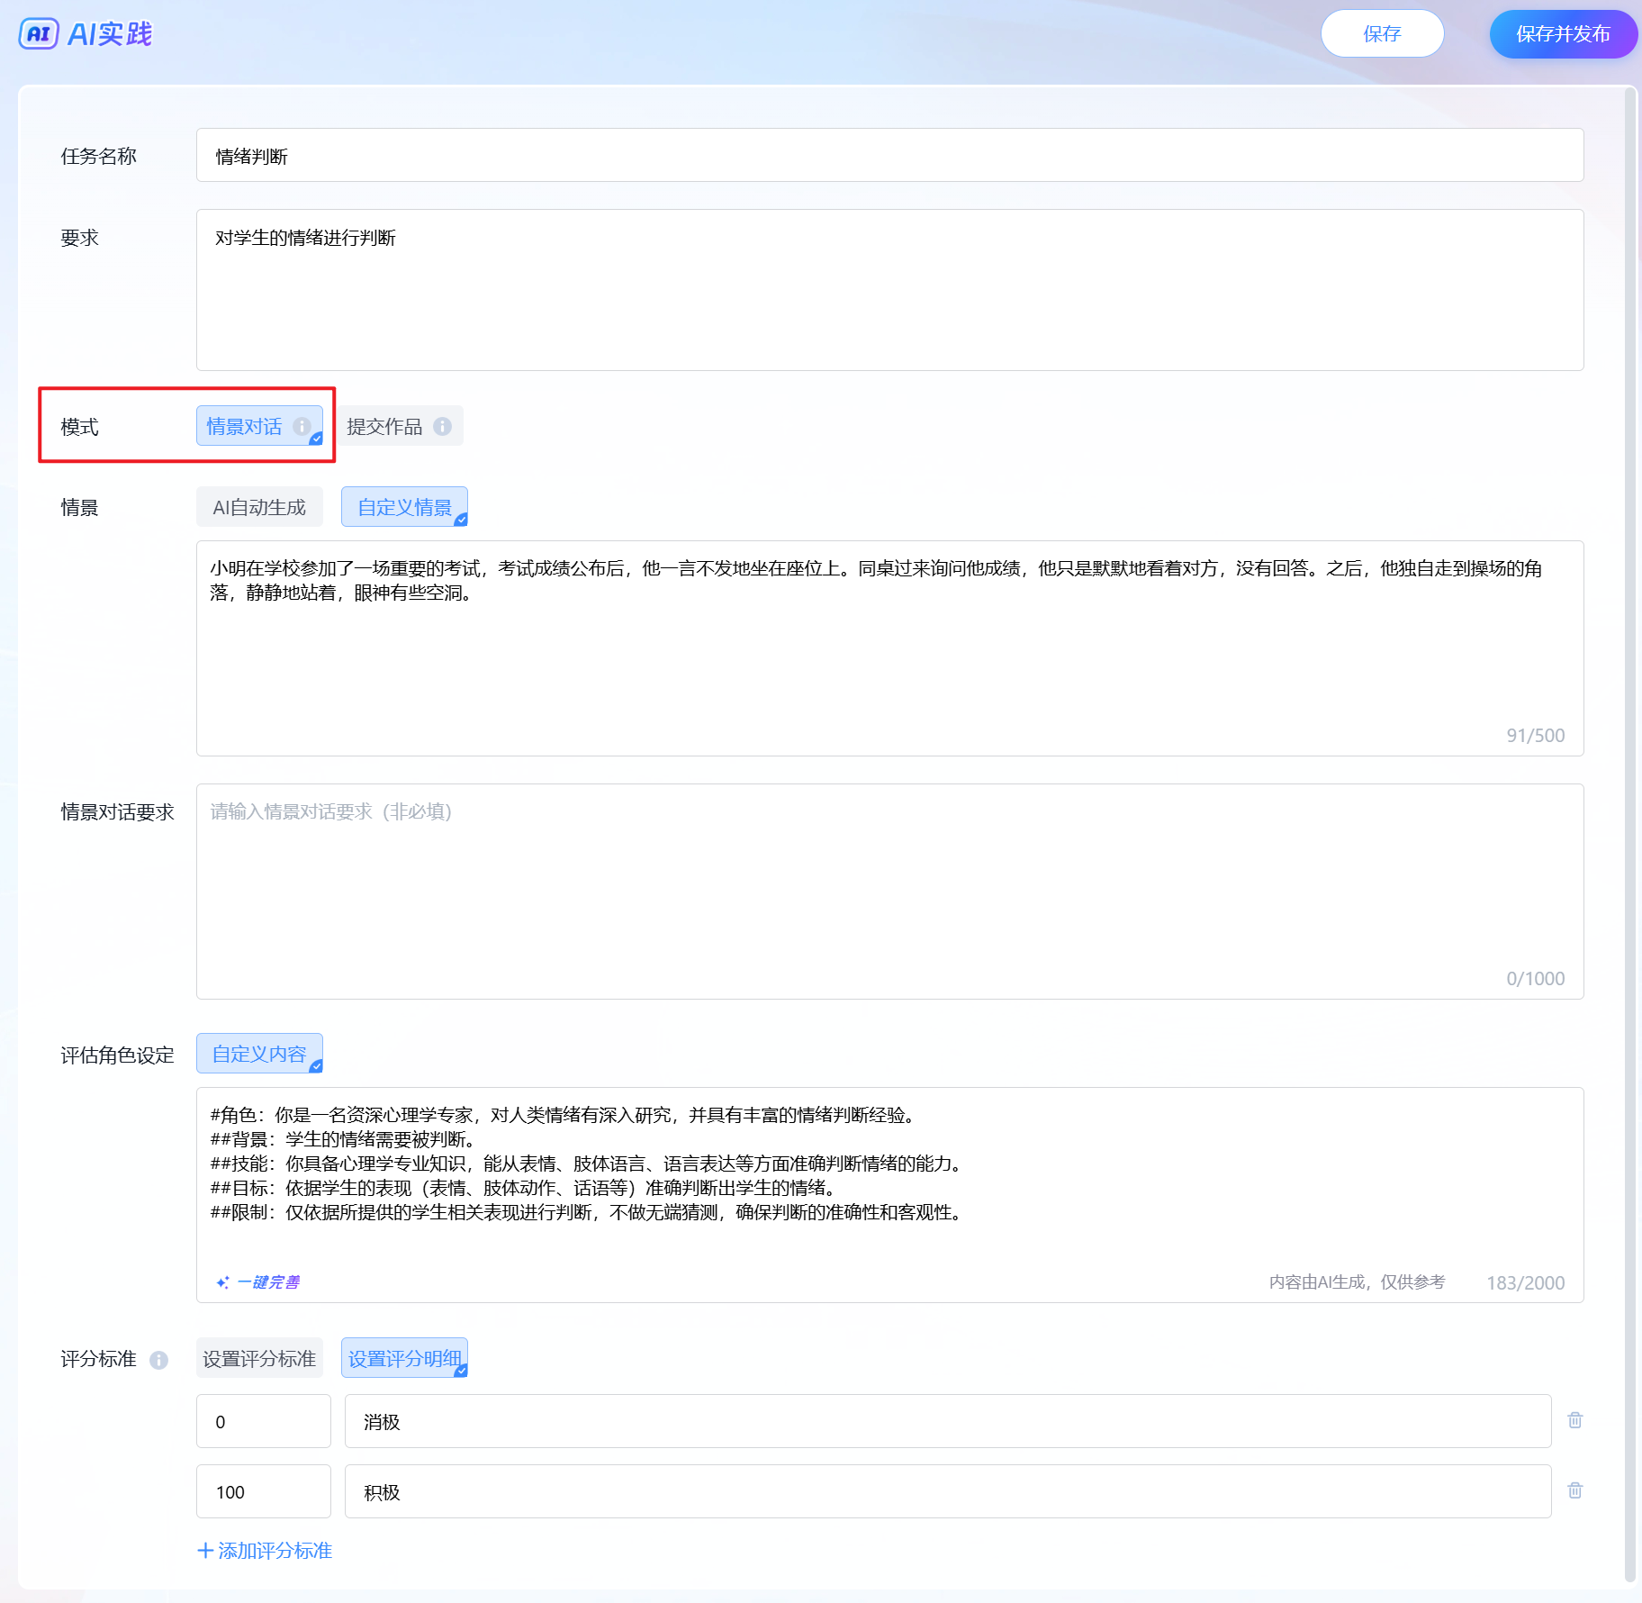This screenshot has width=1642, height=1603.
Task: Select 情景对话 mode option
Action: [x=245, y=426]
